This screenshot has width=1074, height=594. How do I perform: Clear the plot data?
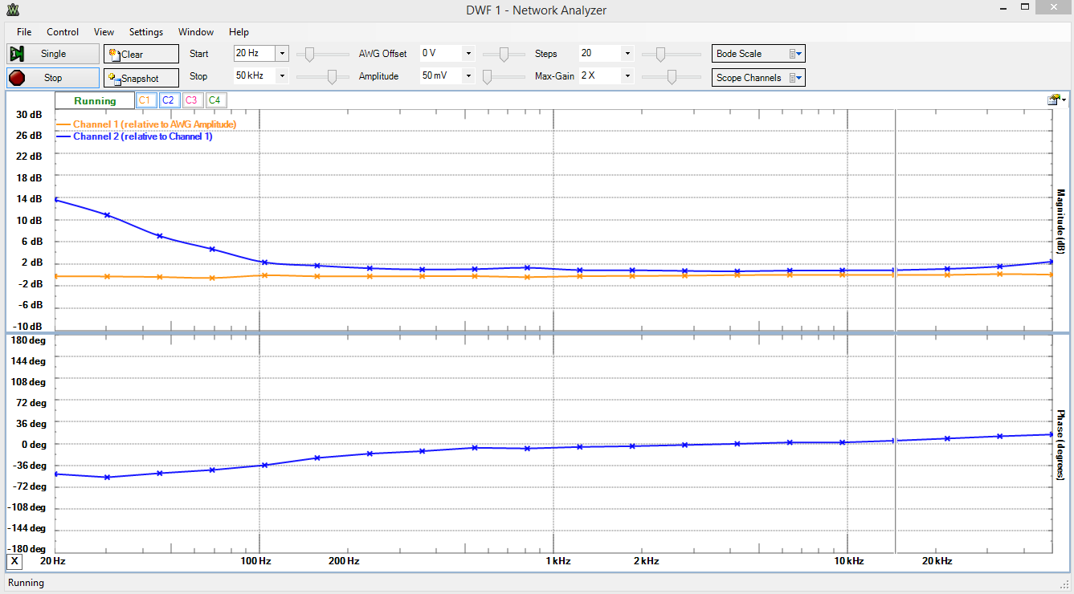[141, 54]
